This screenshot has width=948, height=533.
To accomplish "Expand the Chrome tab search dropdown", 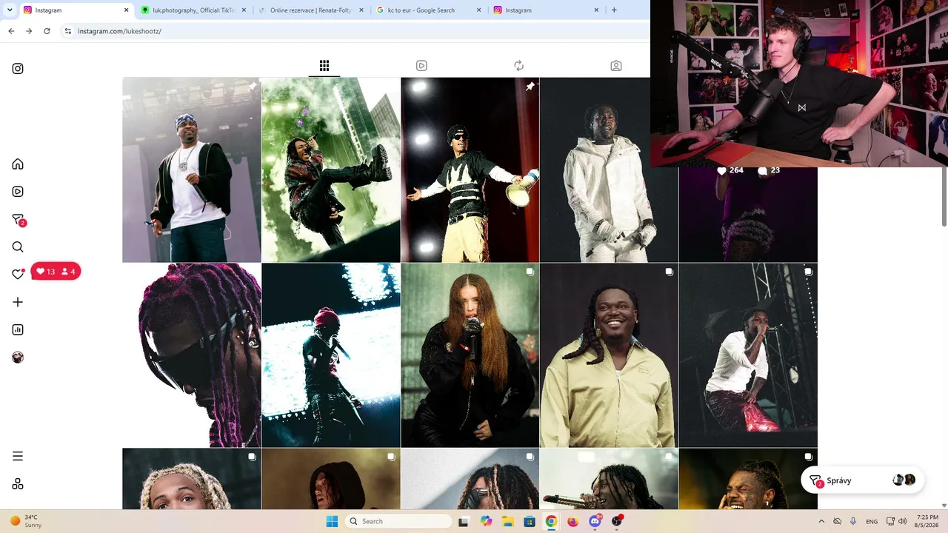I will click(x=10, y=10).
